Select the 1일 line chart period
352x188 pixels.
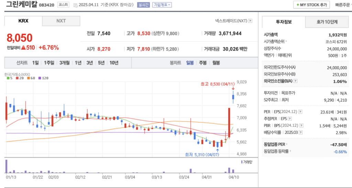point(35,63)
